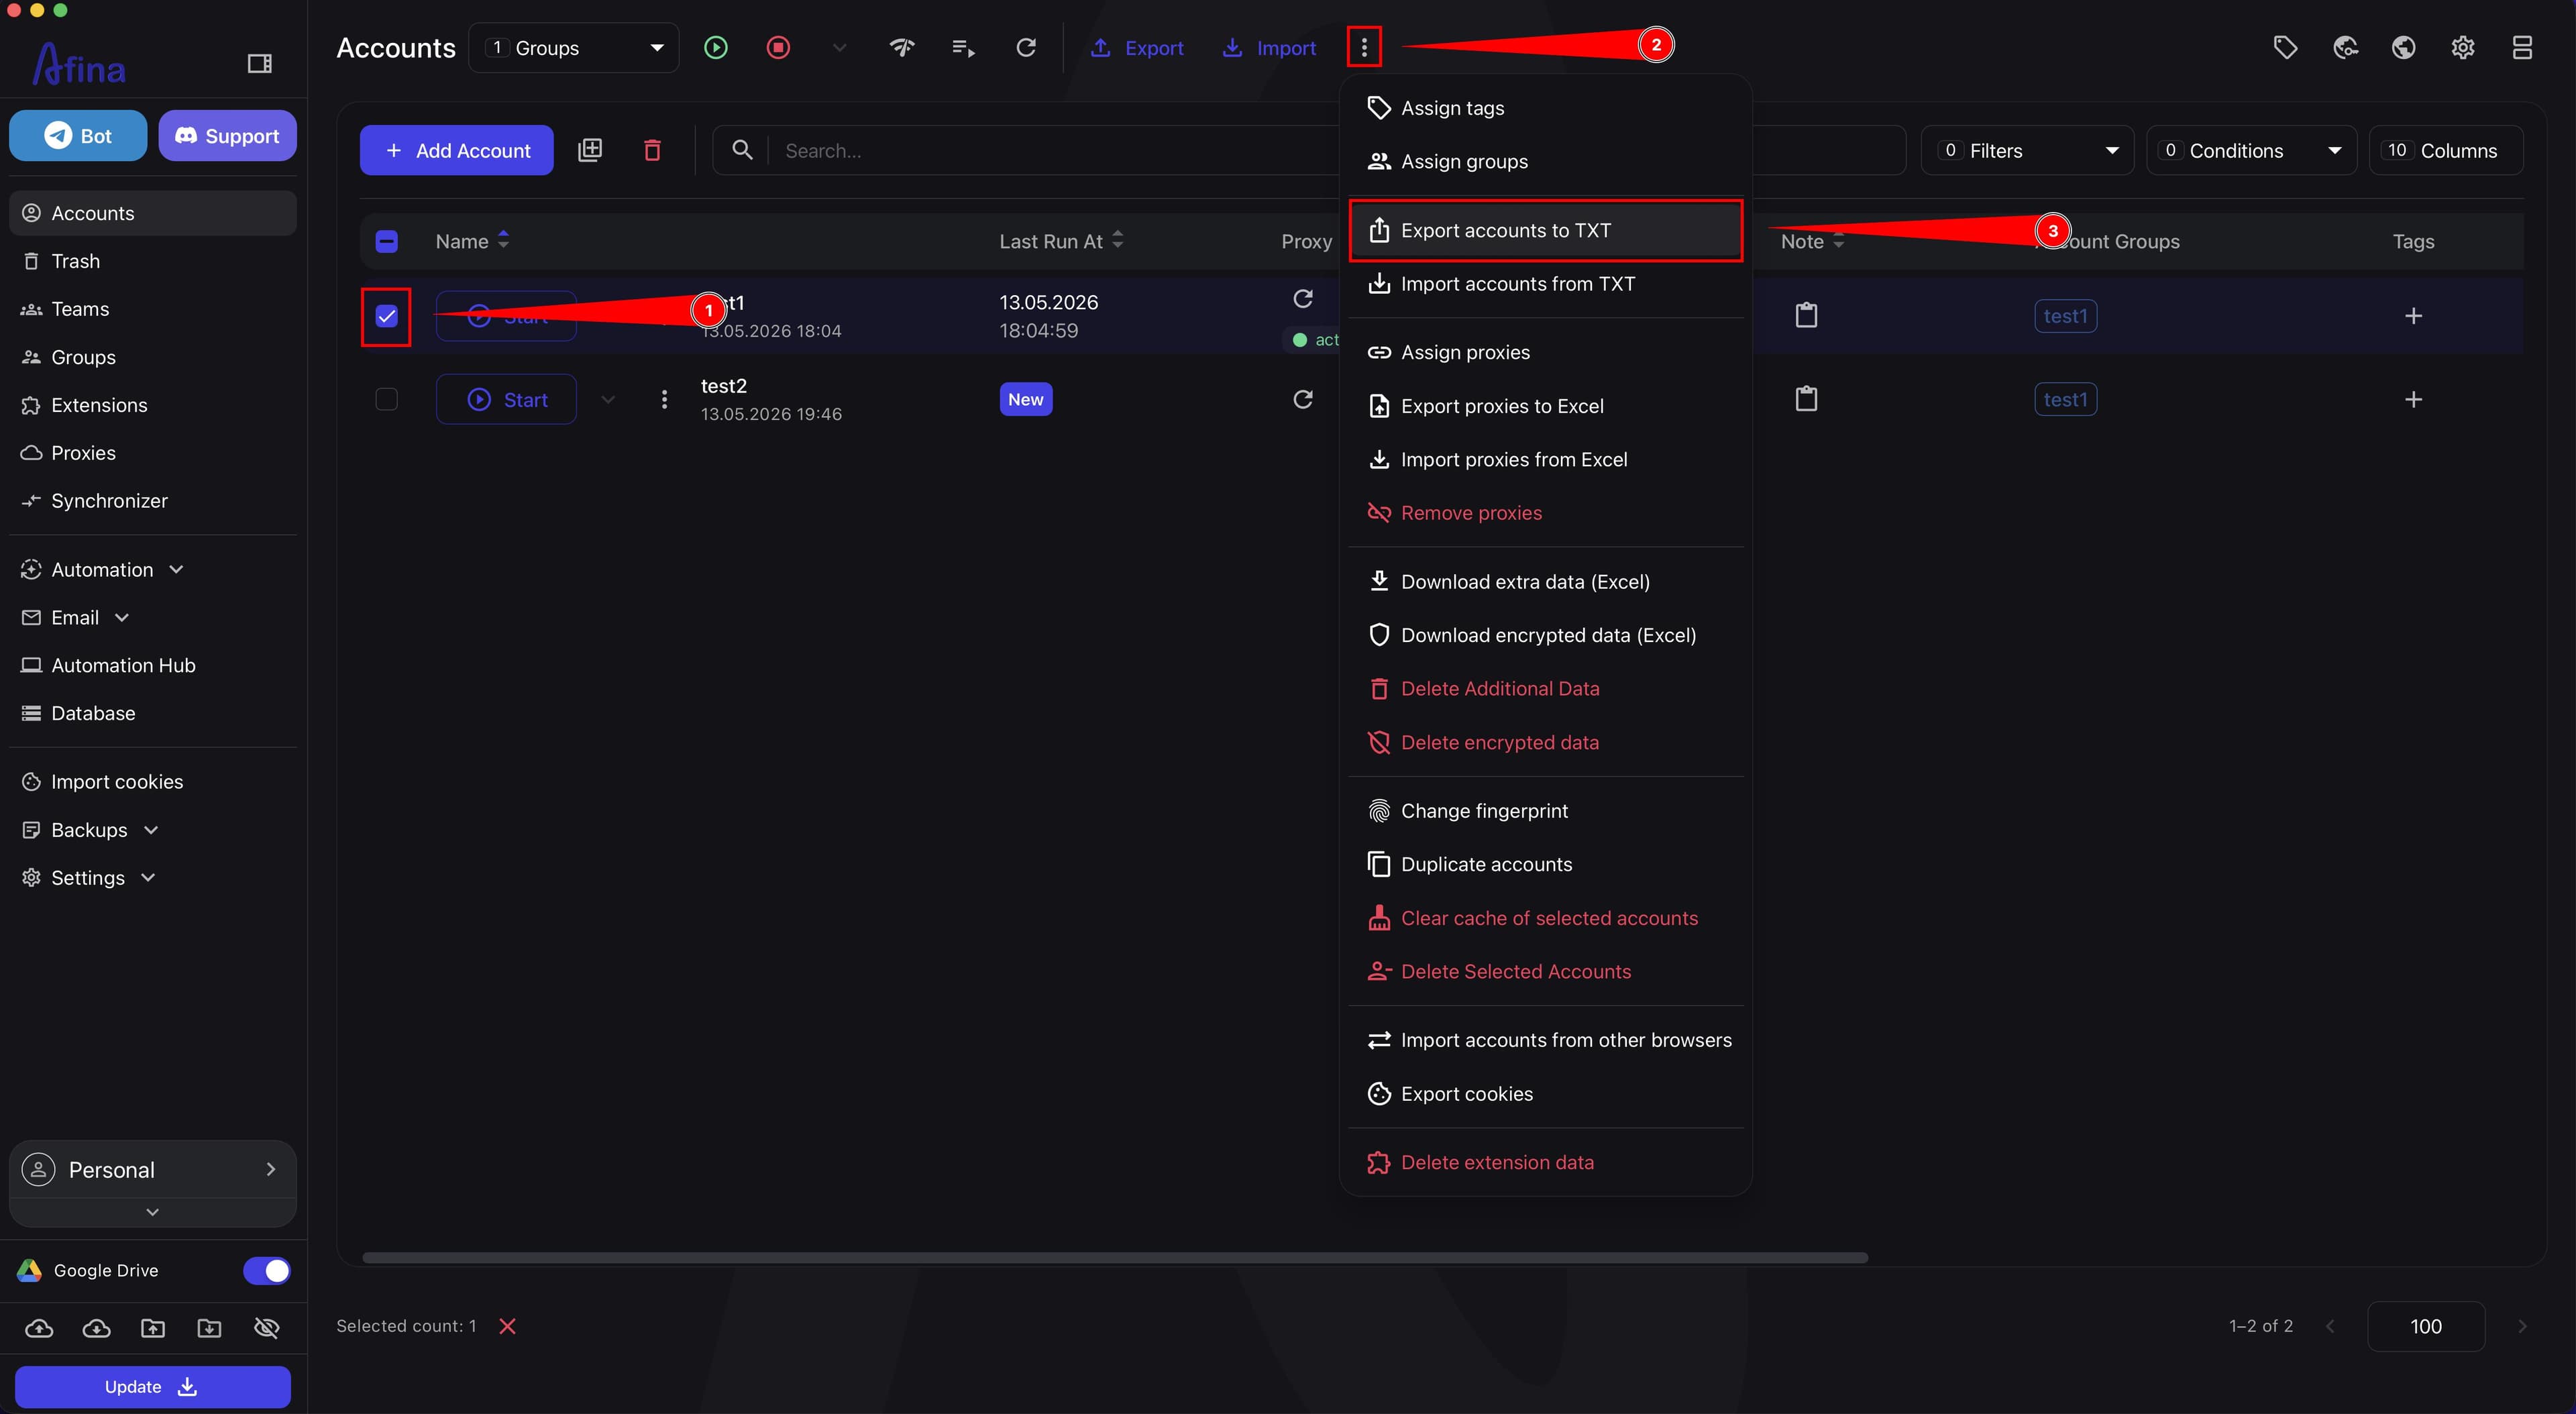
Task: Click the note clipboard icon for test2
Action: point(1806,399)
